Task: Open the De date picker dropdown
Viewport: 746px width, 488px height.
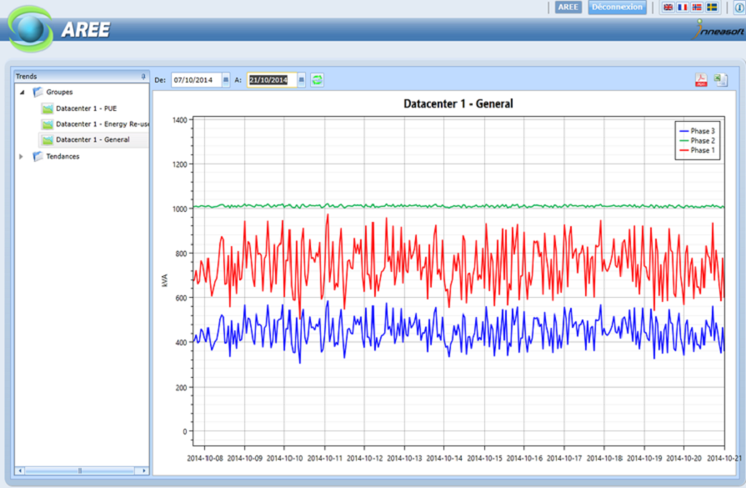Action: [x=226, y=80]
